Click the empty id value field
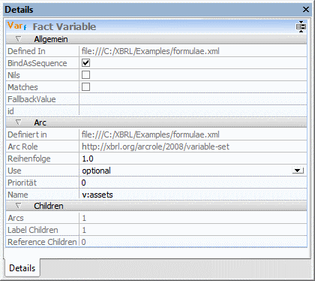Screen dimensions: 315x281 coord(193,111)
